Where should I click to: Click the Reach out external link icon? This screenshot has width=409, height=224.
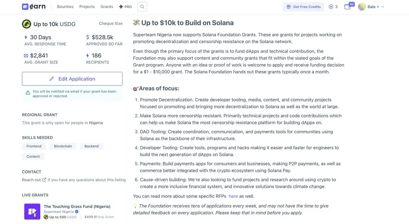point(44,180)
